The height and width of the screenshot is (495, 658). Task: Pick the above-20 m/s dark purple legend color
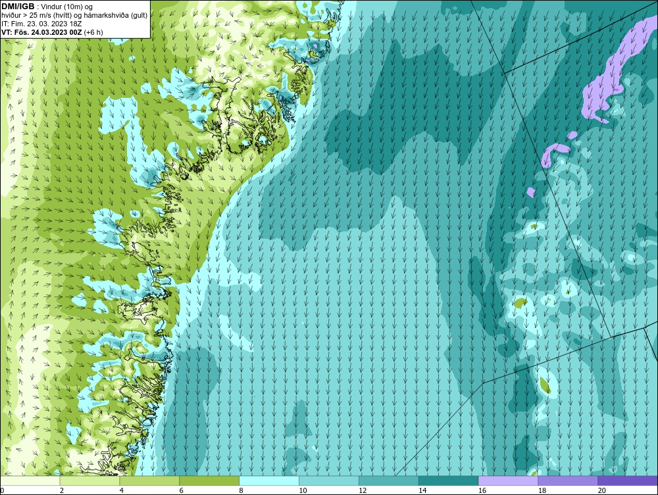pos(628,481)
